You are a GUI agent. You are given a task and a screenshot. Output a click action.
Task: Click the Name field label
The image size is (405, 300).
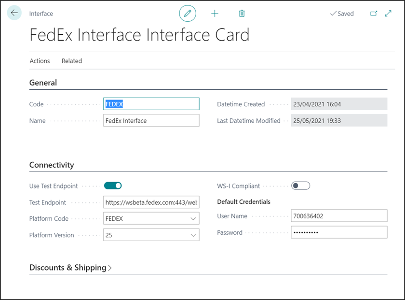[x=38, y=121]
